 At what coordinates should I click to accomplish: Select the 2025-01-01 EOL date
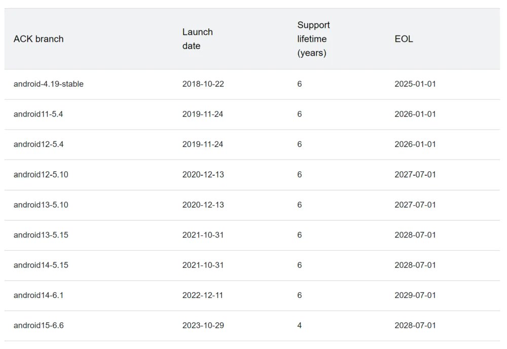(415, 84)
